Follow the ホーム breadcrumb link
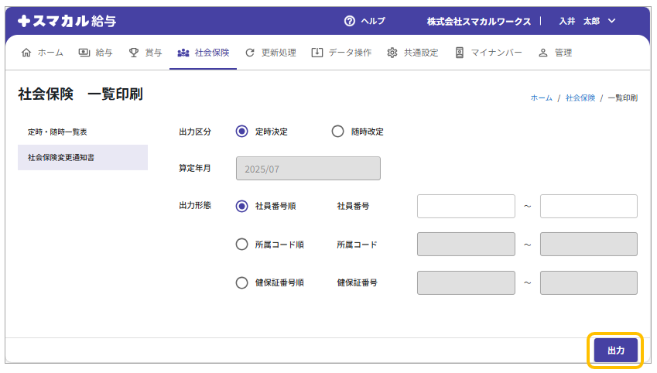This screenshot has height=373, width=657. point(541,98)
